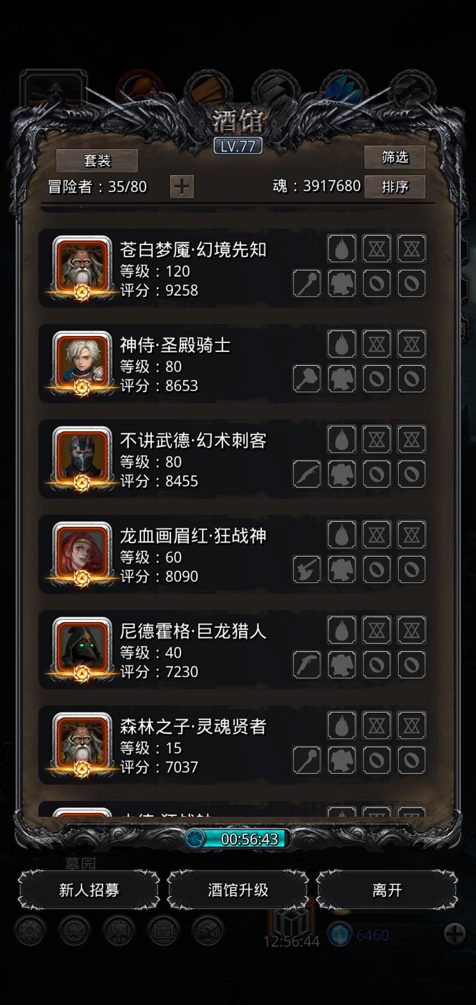Open 尼德霍格·巨龙猎人 hero portrait

point(82,648)
